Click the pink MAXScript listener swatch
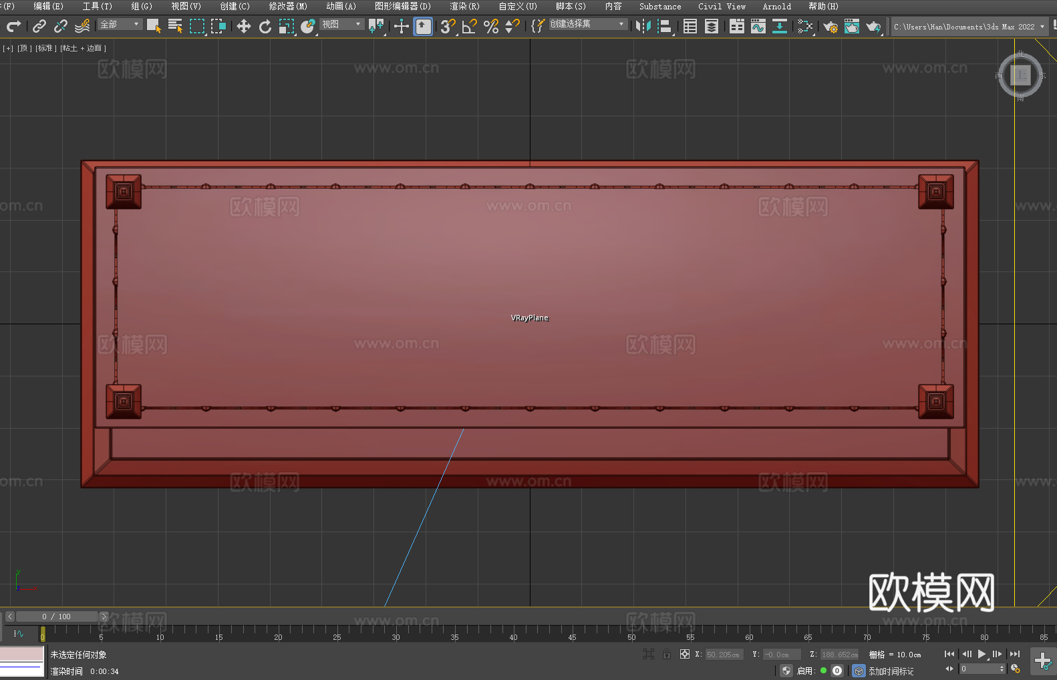Viewport: 1057px width, 680px height. [x=22, y=654]
